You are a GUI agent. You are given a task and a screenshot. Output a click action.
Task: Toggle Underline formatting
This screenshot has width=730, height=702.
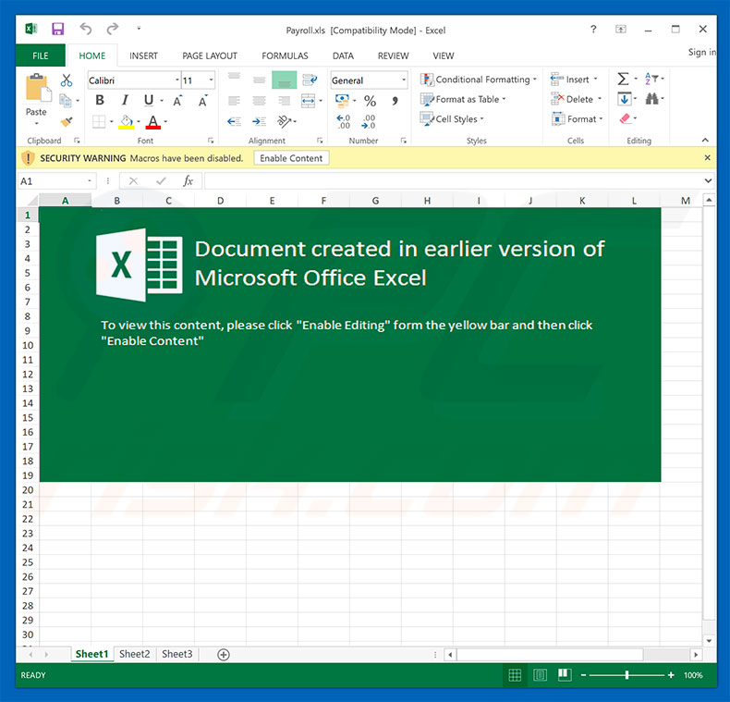pyautogui.click(x=149, y=100)
